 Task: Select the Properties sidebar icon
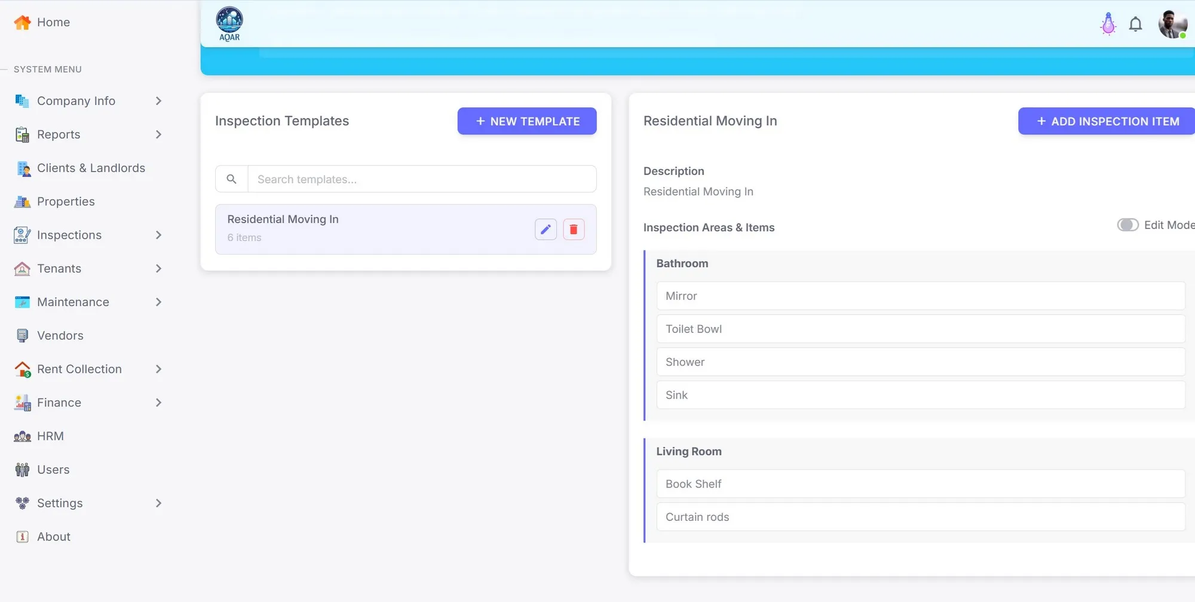point(22,202)
